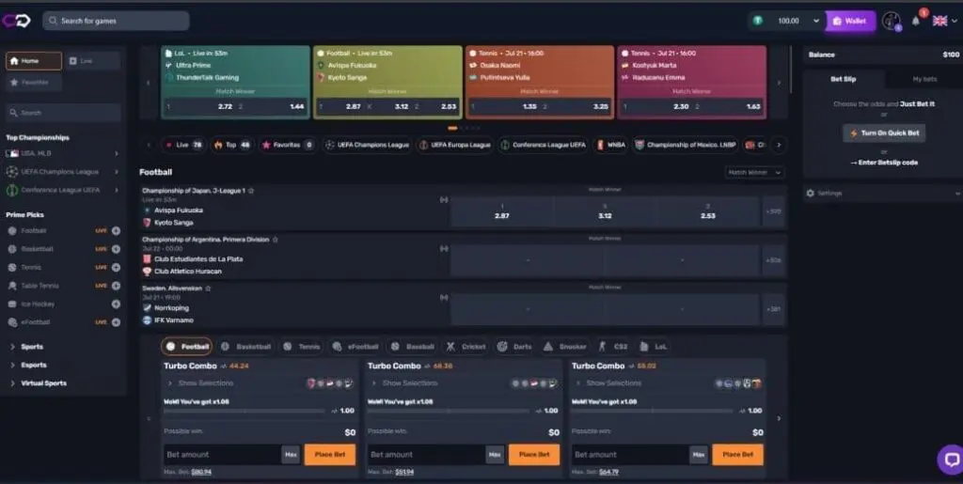Add Football to favorites with plus icon
Viewport: 963px width, 484px height.
(x=116, y=230)
